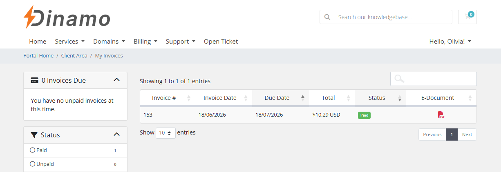Click the Next pagination button
The width and height of the screenshot is (501, 172).
pyautogui.click(x=467, y=135)
